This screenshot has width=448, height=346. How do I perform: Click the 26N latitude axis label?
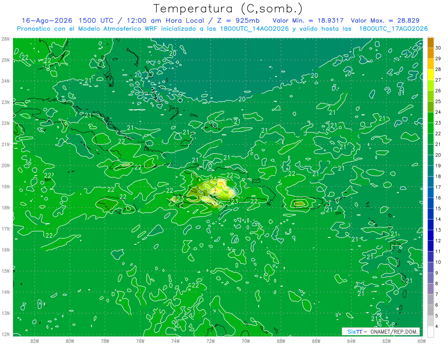pos(6,39)
